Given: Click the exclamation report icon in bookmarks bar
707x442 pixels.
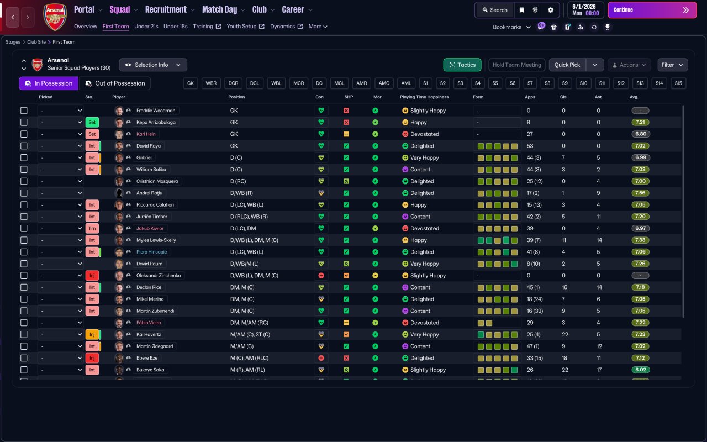Looking at the screenshot, I should point(567,27).
